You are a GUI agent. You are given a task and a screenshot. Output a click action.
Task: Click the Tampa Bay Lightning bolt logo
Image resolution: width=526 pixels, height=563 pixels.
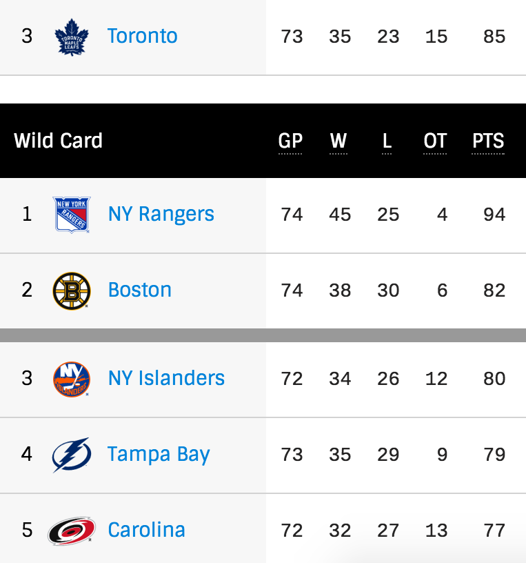pyautogui.click(x=72, y=455)
